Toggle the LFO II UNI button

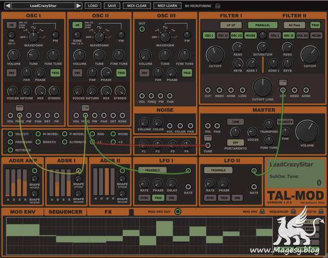coord(237,198)
